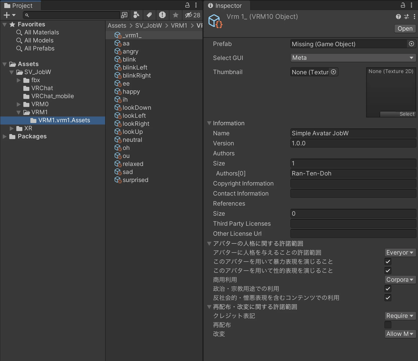Click Thumbnail object picker circle icon

(x=333, y=72)
